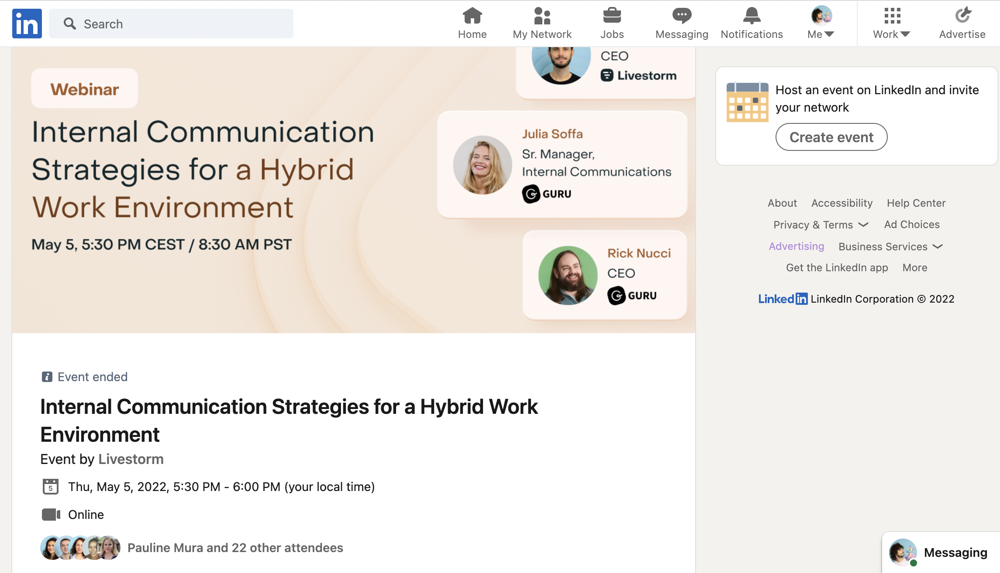
Task: Click the Julia Soffa speaker card
Action: tap(562, 164)
